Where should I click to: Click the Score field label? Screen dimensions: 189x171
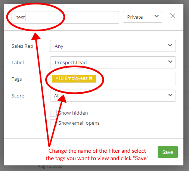pos(18,96)
